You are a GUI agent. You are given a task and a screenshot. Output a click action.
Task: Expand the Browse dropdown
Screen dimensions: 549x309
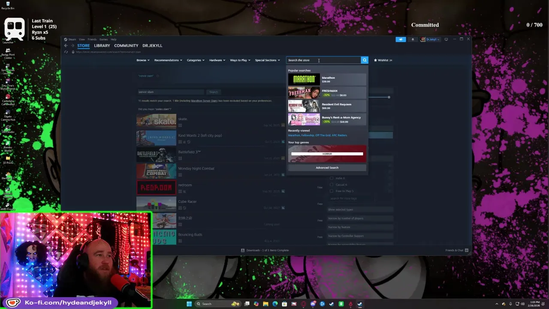[x=143, y=60]
